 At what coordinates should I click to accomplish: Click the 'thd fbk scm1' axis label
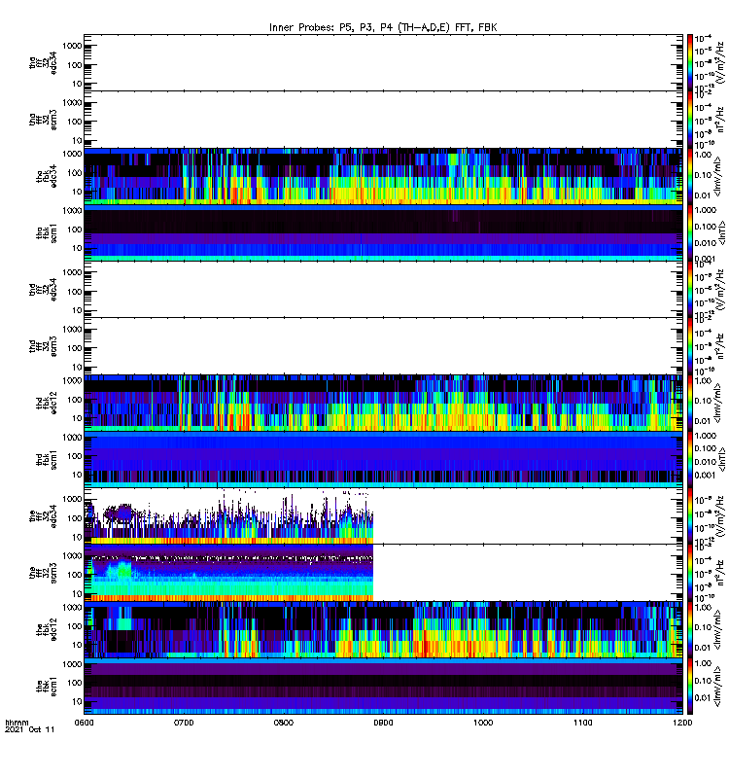[x=46, y=459]
